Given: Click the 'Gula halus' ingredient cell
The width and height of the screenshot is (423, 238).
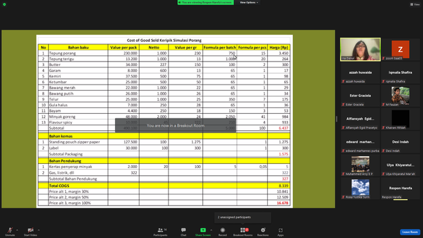Looking at the screenshot, I should click(78, 105).
